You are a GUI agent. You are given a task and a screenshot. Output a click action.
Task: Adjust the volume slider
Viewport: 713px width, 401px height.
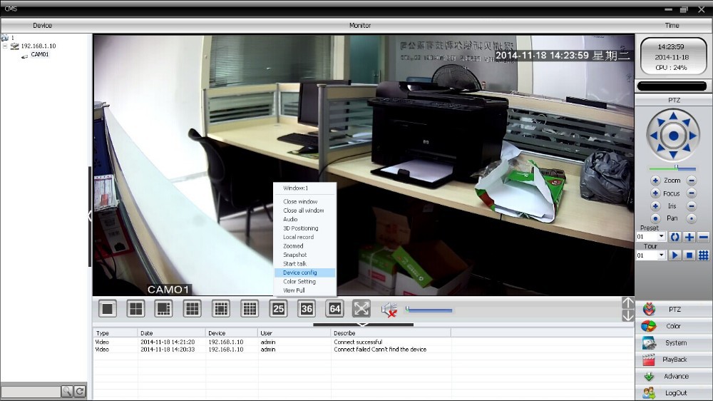(x=429, y=310)
